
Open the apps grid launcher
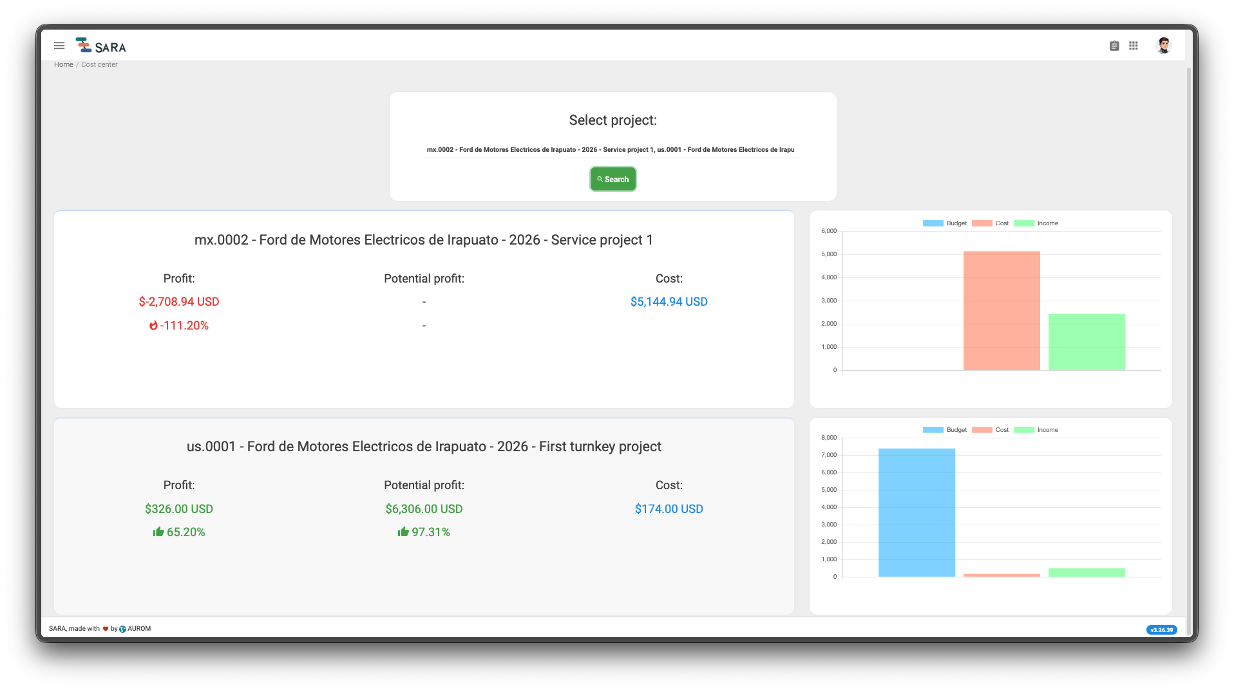click(1134, 46)
